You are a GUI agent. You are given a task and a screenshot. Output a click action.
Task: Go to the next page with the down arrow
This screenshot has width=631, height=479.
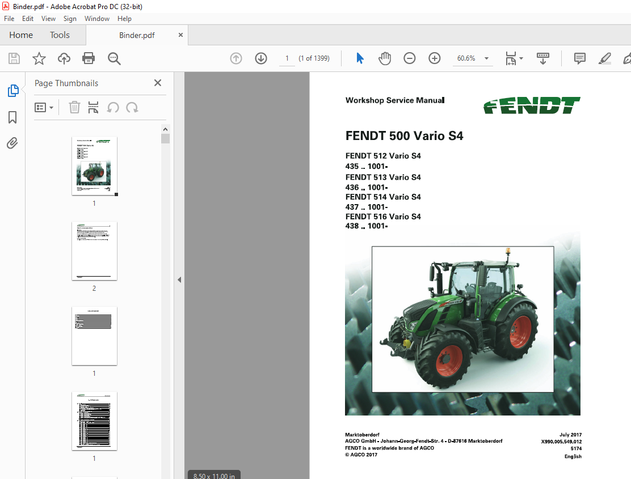point(261,58)
